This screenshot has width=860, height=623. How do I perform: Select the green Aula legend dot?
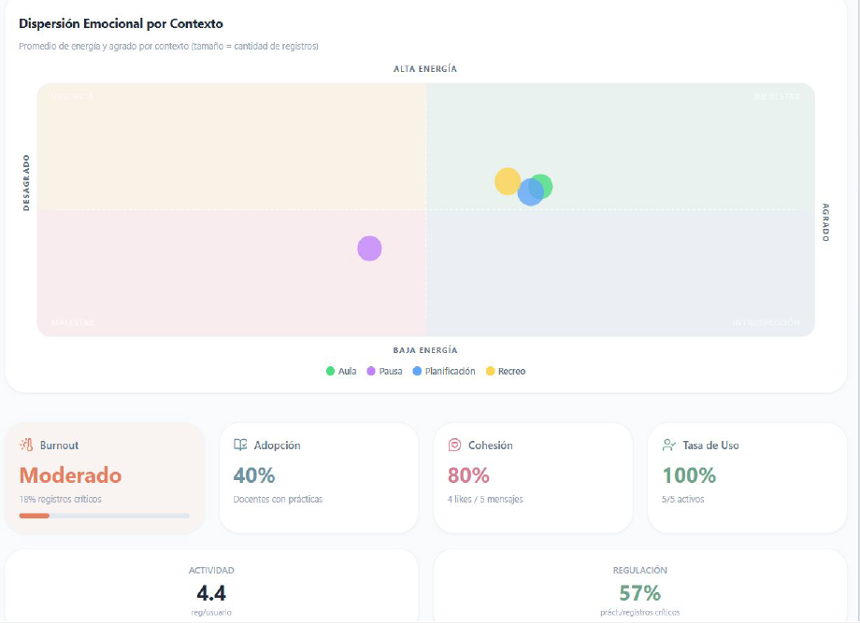[x=331, y=370]
